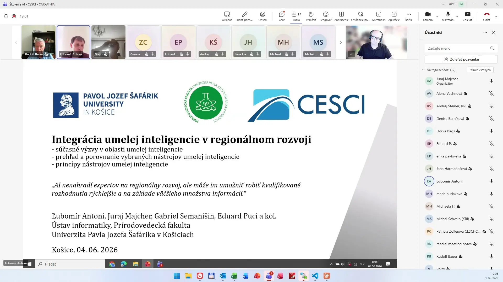
Task: Expand leave options dropdown arrow
Action: tap(496, 16)
